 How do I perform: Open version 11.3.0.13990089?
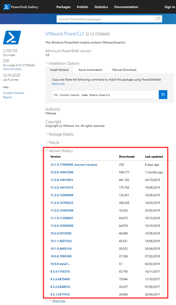62,195
